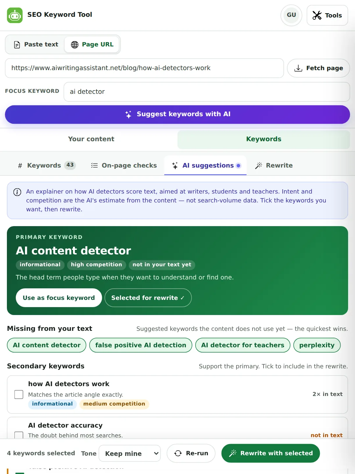Re-run the AI suggestions
Viewport: 355px width, 474px height.
191,453
